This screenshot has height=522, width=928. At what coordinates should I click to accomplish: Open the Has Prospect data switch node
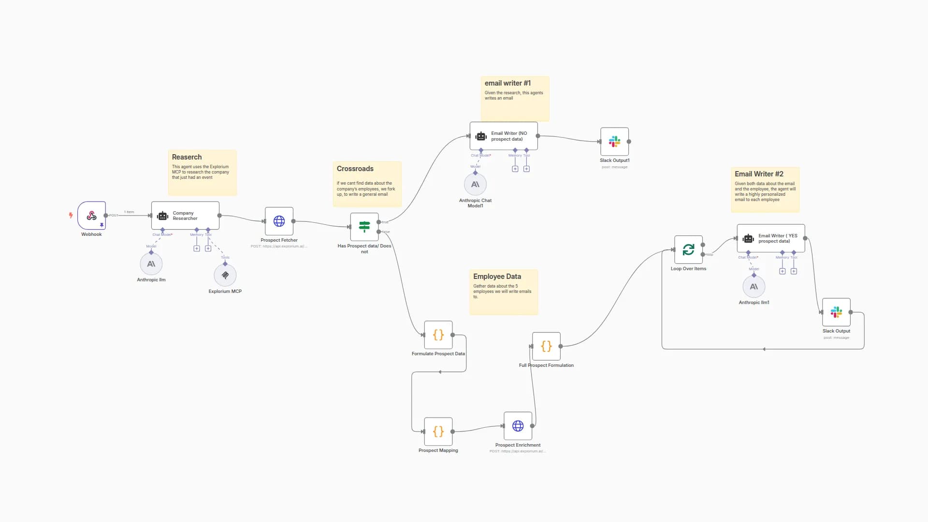364,227
